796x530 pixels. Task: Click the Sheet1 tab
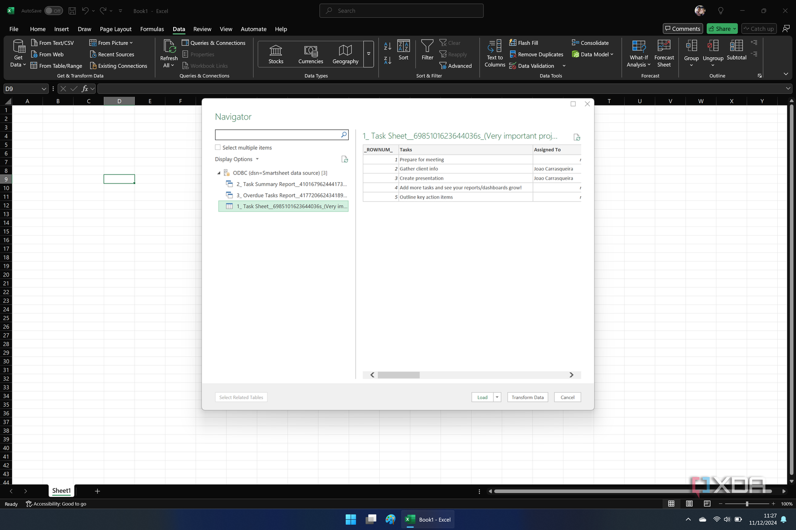61,490
